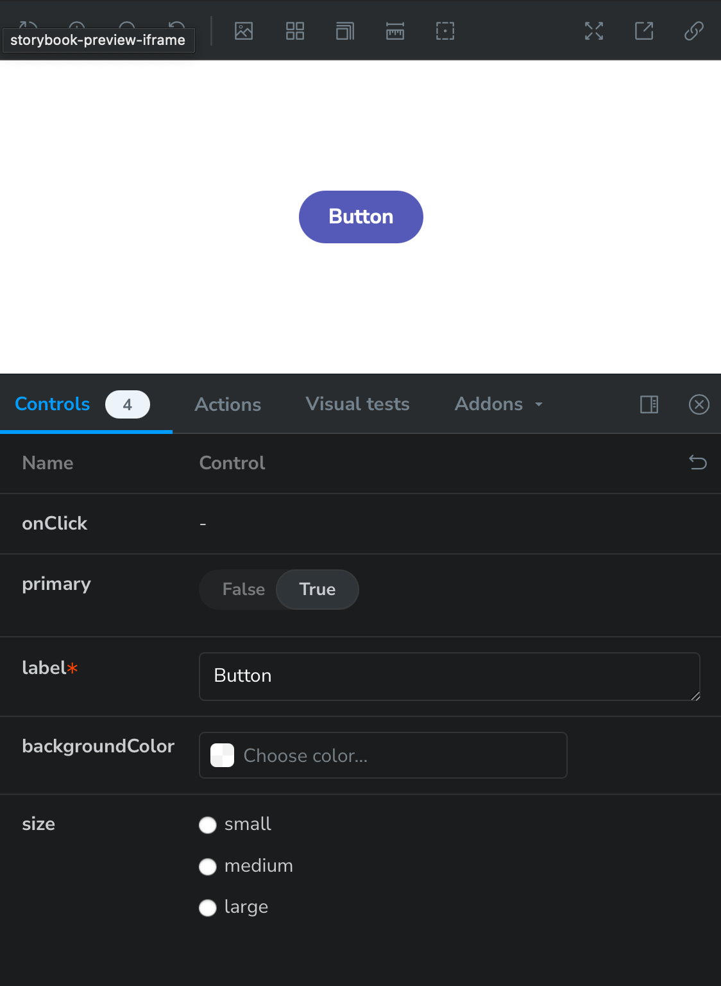Toggle the grid view icon
The image size is (721, 986).
[x=295, y=31]
